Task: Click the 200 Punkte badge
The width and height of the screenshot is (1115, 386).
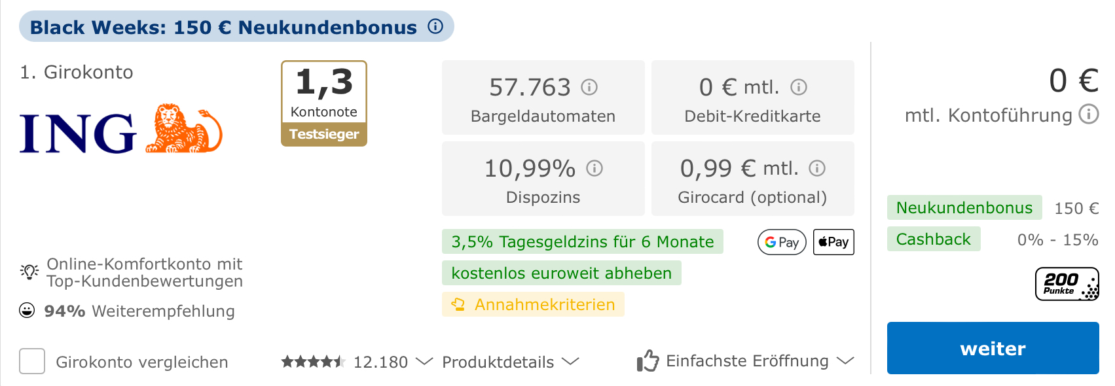Action: coord(1067,284)
